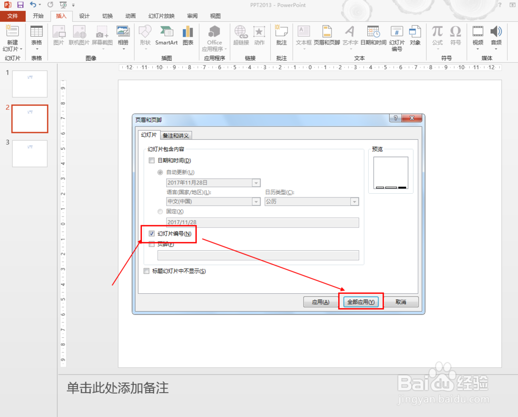This screenshot has width=518, height=417.
Task: Expand the Undo history dropdown arrow
Action: [x=40, y=5]
